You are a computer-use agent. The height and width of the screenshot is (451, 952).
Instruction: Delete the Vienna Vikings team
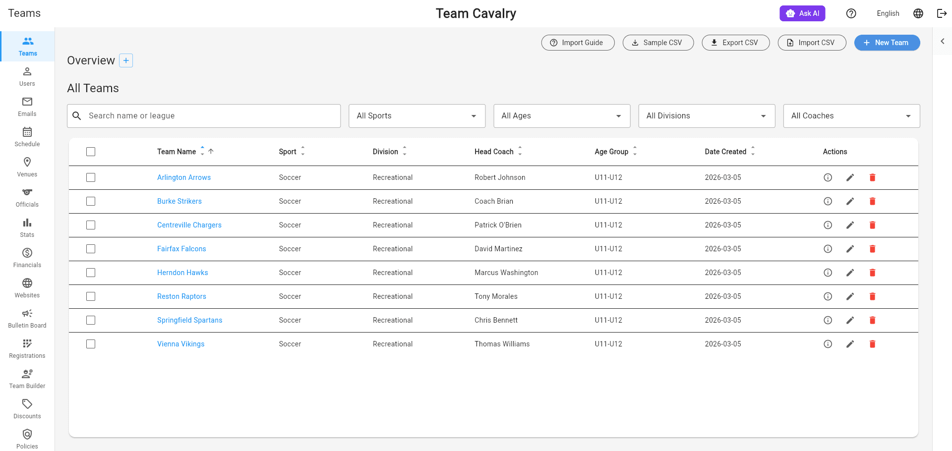point(872,344)
